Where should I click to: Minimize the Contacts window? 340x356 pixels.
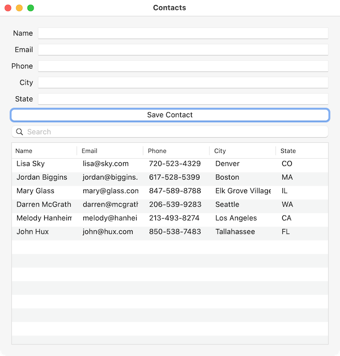pyautogui.click(x=19, y=8)
